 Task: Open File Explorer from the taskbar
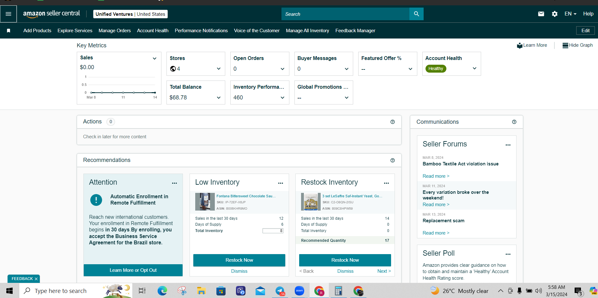click(201, 291)
